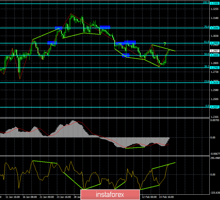Select the 1.2869 Fibonacci 50.0 price label
The height and width of the screenshot is (200, 220).
coord(215,55)
